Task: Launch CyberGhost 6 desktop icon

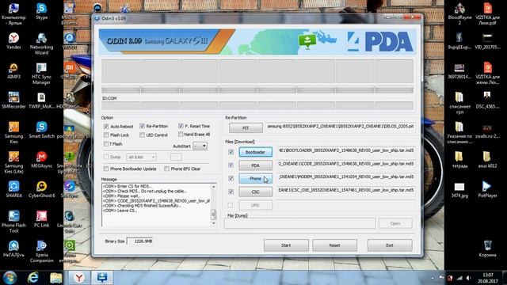Action: point(41,189)
